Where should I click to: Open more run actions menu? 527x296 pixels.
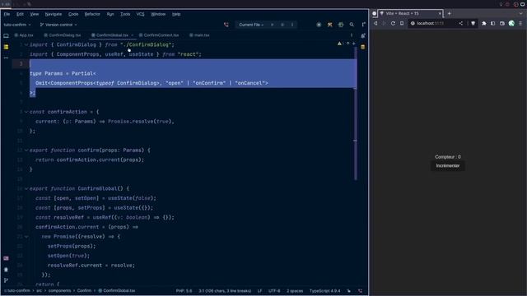click(292, 25)
